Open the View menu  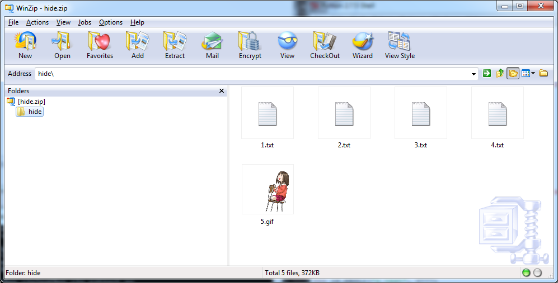pos(63,22)
